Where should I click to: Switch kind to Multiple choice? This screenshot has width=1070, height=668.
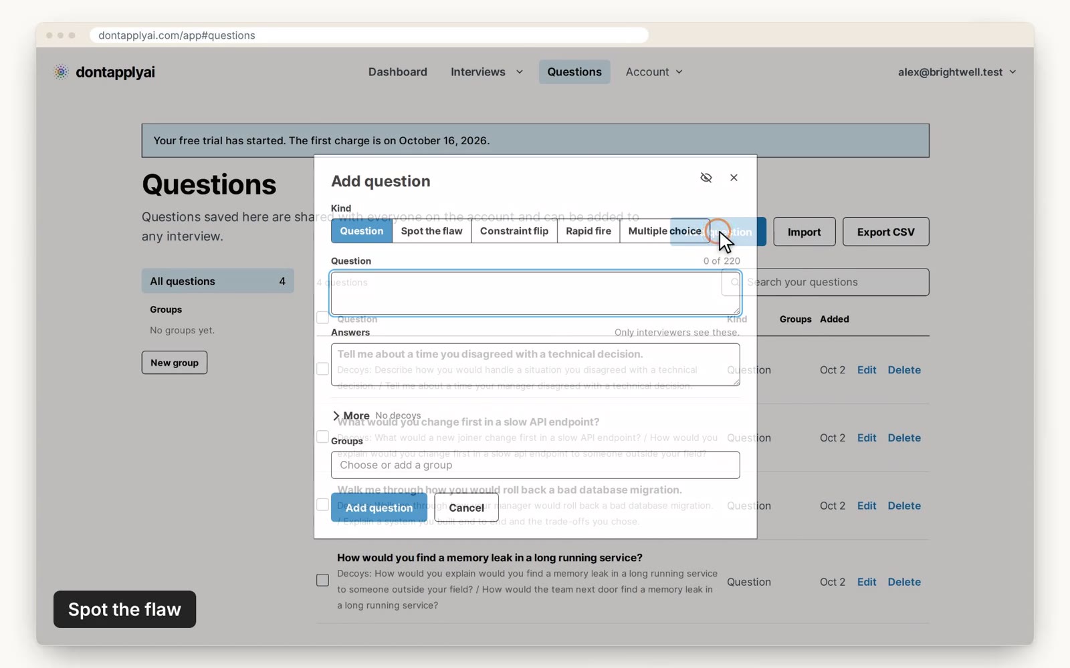[665, 231]
